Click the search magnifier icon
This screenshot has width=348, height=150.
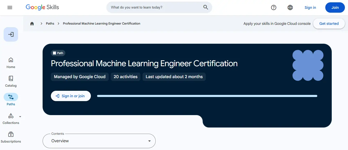click(x=205, y=7)
